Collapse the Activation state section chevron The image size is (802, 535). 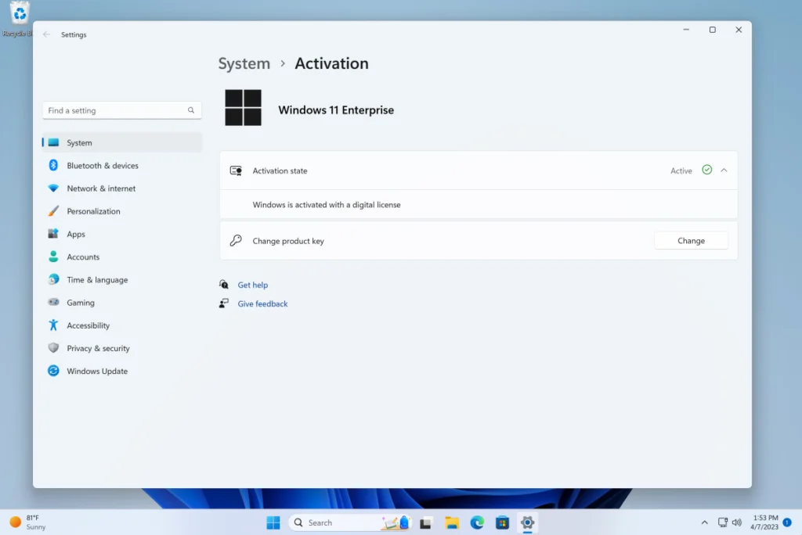point(724,171)
